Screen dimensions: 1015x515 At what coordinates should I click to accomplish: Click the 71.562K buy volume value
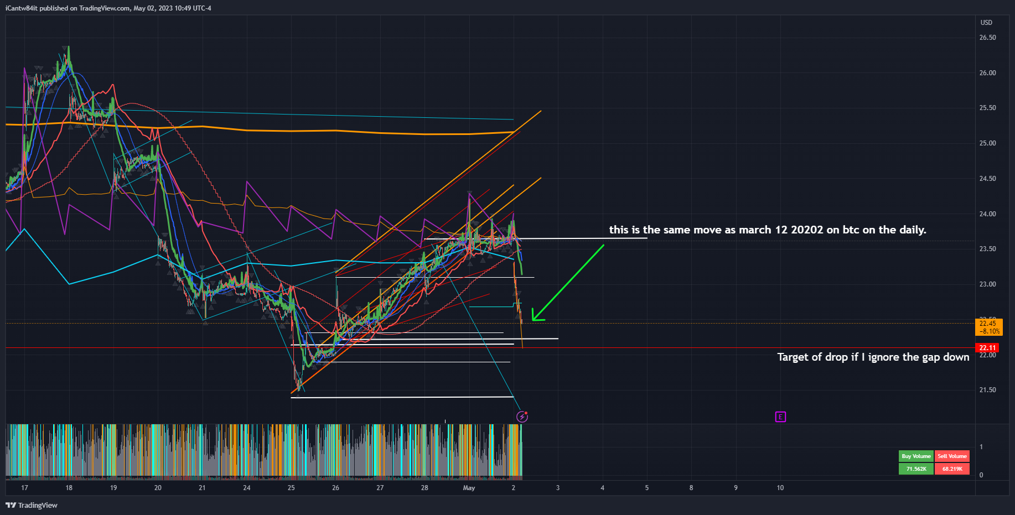pyautogui.click(x=916, y=469)
